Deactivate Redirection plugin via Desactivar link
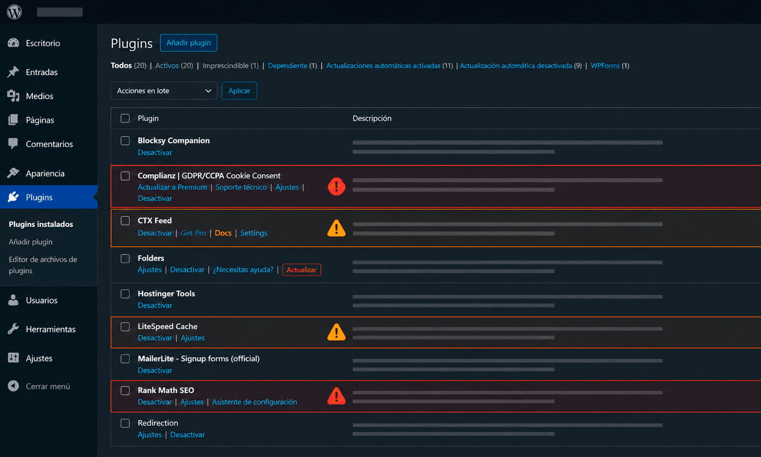 [187, 435]
